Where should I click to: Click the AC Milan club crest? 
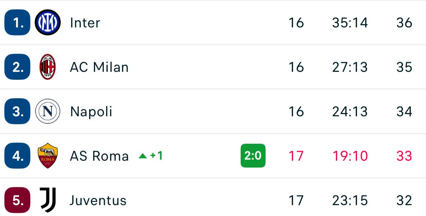[x=48, y=67]
